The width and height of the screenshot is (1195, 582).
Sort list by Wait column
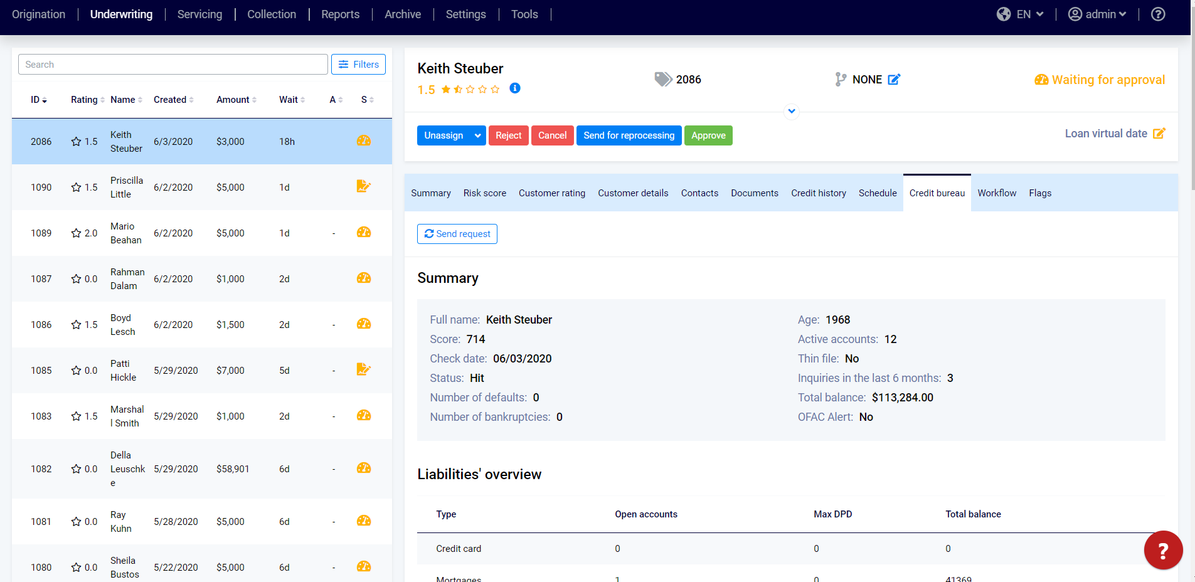click(x=292, y=100)
